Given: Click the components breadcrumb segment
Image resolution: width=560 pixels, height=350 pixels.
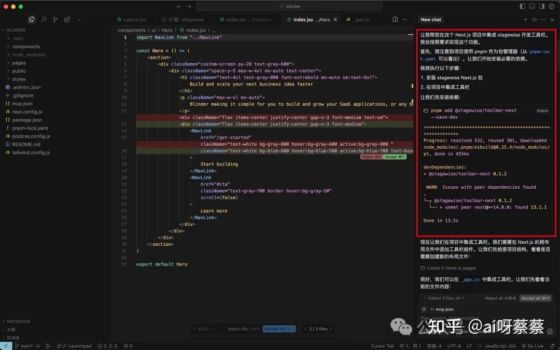Looking at the screenshot, I should pyautogui.click(x=131, y=31).
